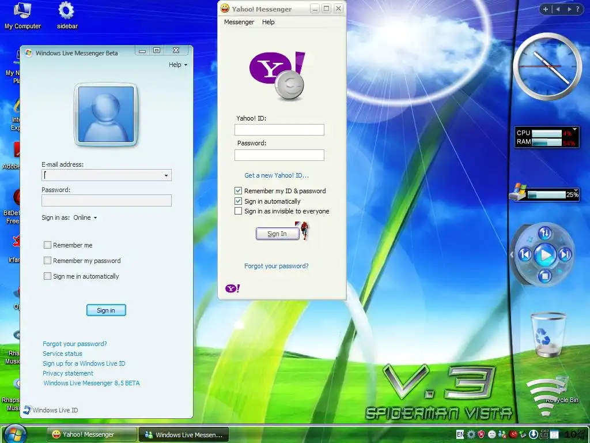The width and height of the screenshot is (590, 443).
Task: Expand the E-mail address dropdown arrow
Action: (166, 175)
